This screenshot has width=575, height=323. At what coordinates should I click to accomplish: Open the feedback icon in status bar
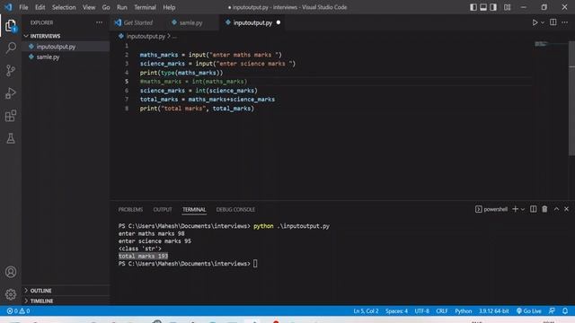552,311
